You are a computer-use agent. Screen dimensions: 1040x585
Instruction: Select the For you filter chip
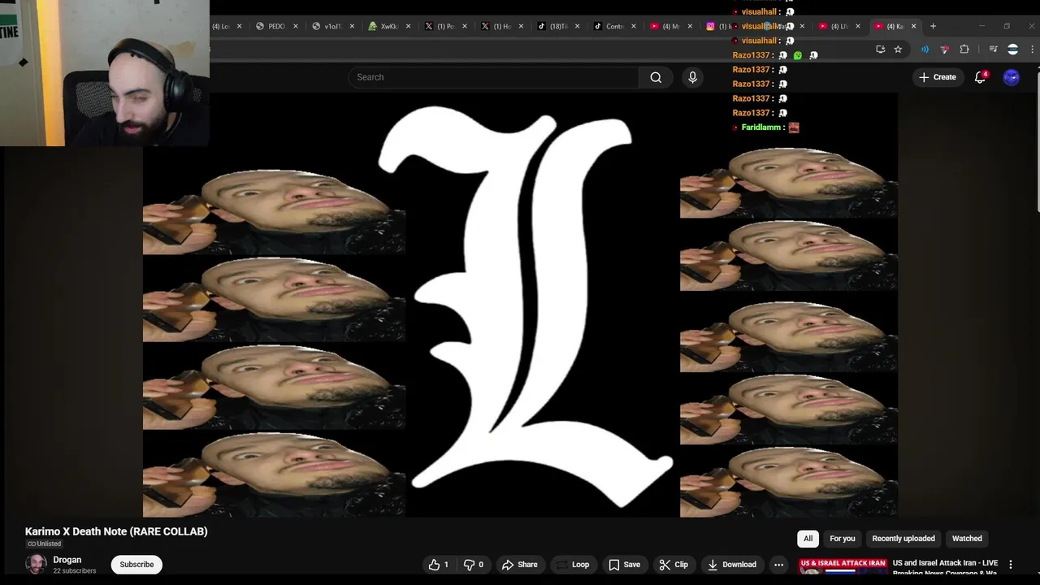pyautogui.click(x=842, y=539)
